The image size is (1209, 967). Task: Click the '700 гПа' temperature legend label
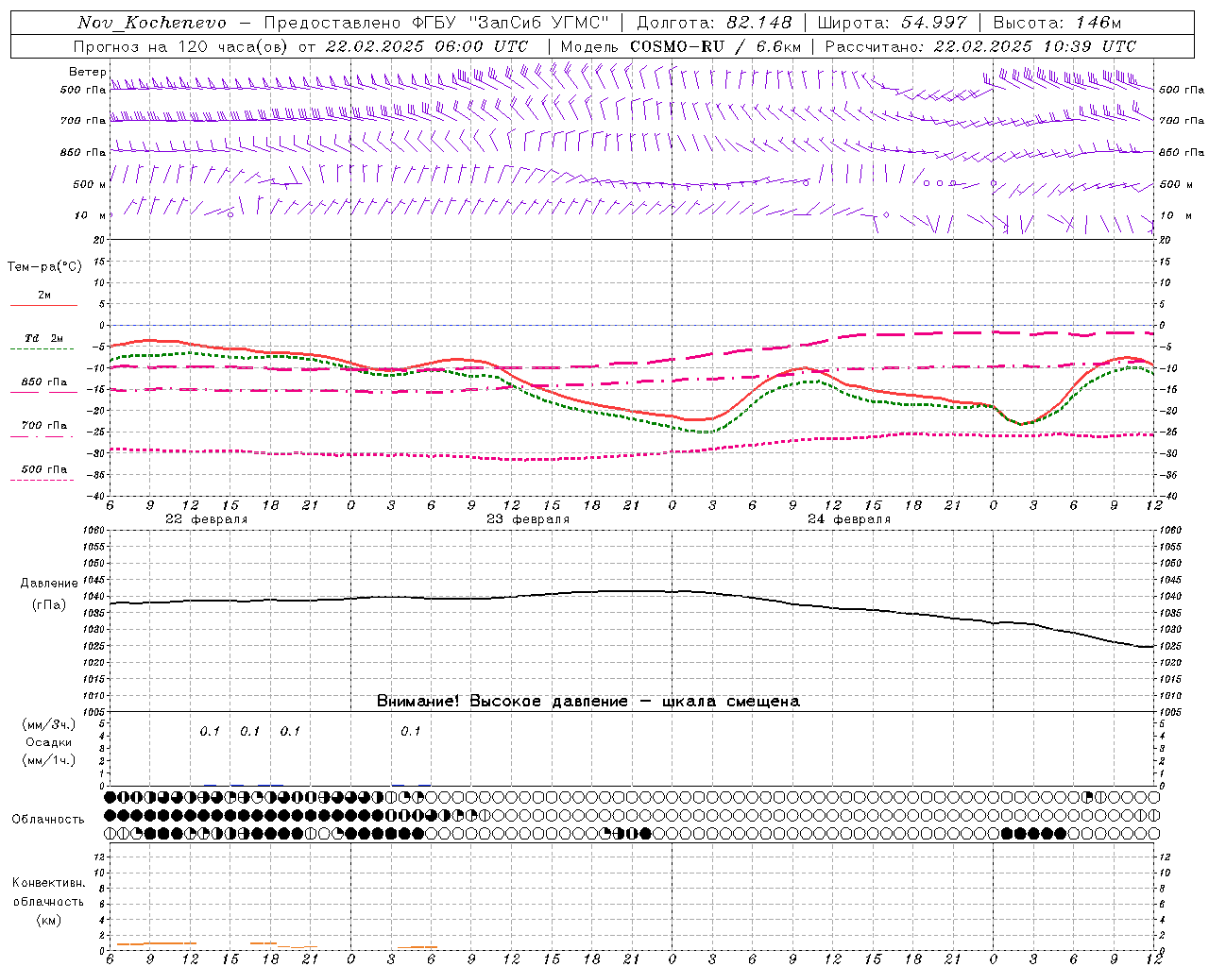point(44,426)
